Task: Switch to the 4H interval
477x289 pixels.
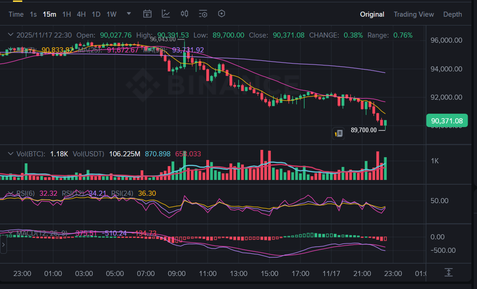Action: coord(81,14)
